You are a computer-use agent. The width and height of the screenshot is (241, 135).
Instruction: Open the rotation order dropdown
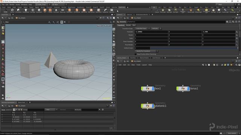(156, 28)
